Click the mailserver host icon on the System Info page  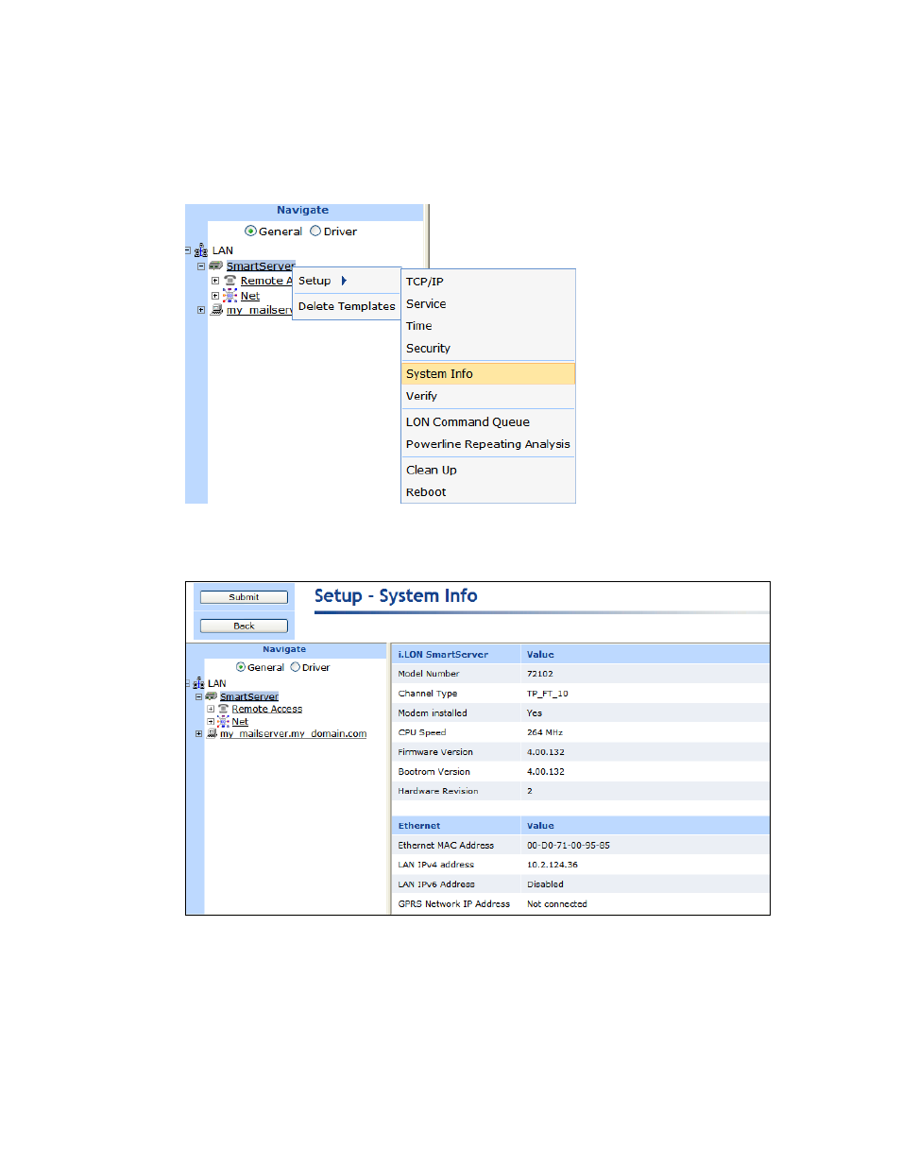click(x=212, y=733)
